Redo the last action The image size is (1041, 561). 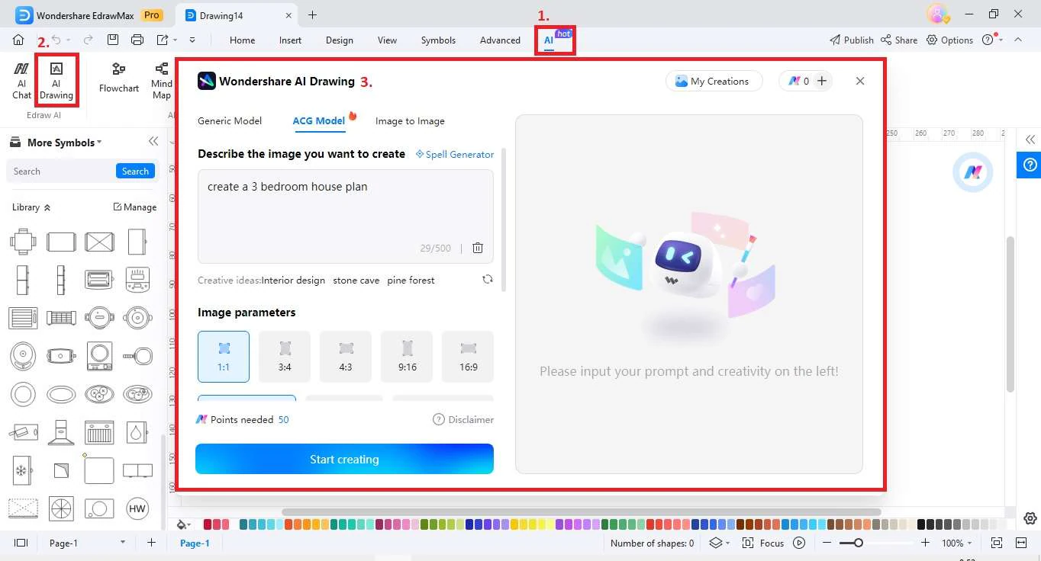88,40
